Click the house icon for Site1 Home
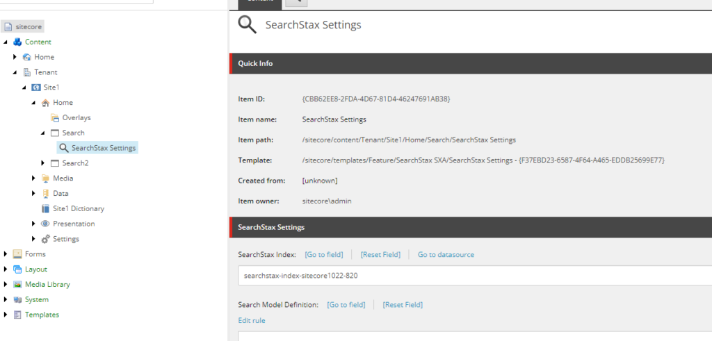This screenshot has width=712, height=341. click(x=45, y=103)
